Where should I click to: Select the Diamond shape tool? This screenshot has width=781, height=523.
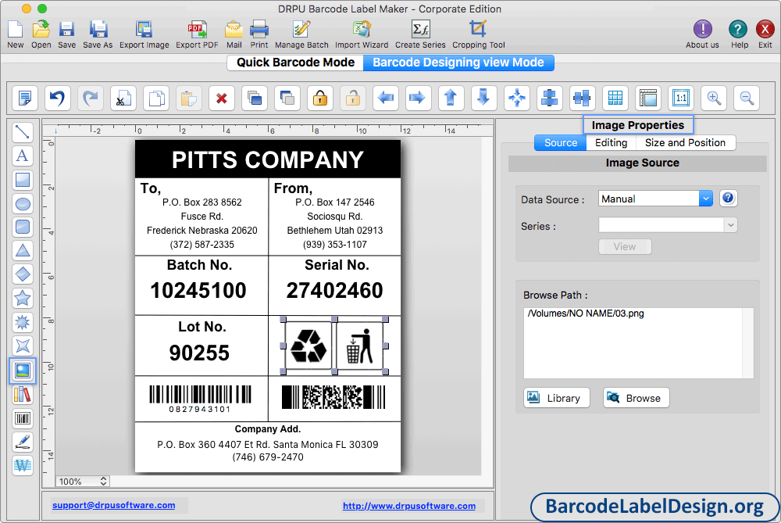click(23, 274)
